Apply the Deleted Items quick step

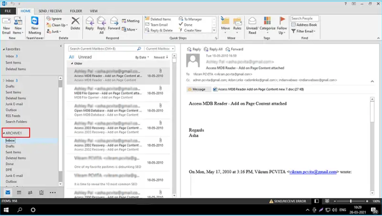[x=158, y=19]
